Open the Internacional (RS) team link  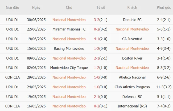pyautogui.click(x=132, y=106)
